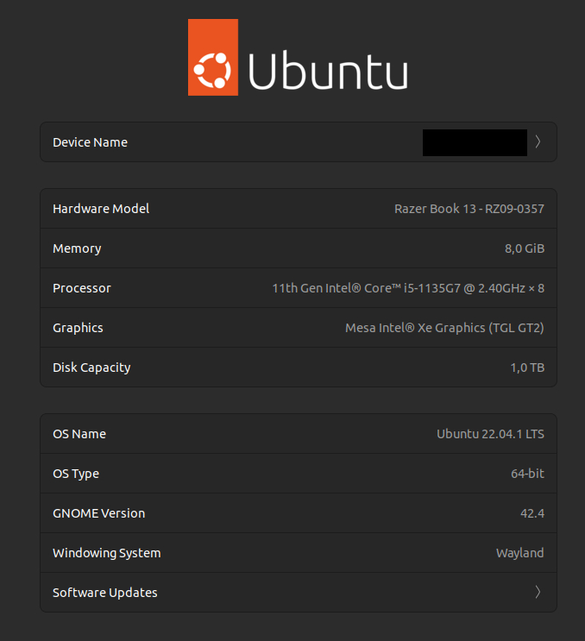
Task: Click the Windowing System label
Action: [x=107, y=553]
